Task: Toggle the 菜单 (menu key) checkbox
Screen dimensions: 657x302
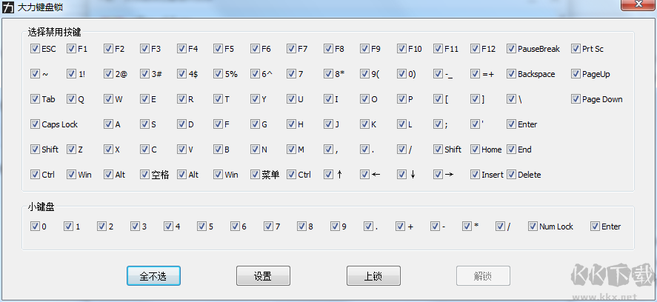Action: point(255,175)
